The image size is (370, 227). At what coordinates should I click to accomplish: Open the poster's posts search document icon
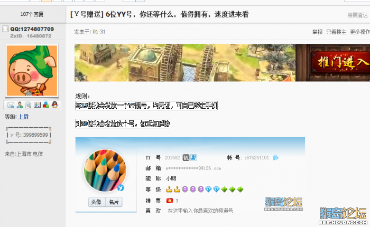coord(28,105)
